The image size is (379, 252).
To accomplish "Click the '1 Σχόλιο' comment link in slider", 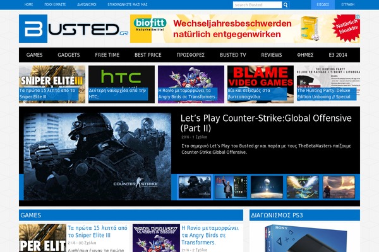I will point(200,137).
